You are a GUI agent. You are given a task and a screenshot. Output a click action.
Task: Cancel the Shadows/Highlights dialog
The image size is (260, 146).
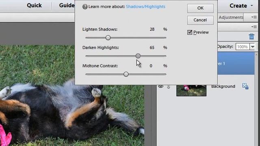point(200,20)
